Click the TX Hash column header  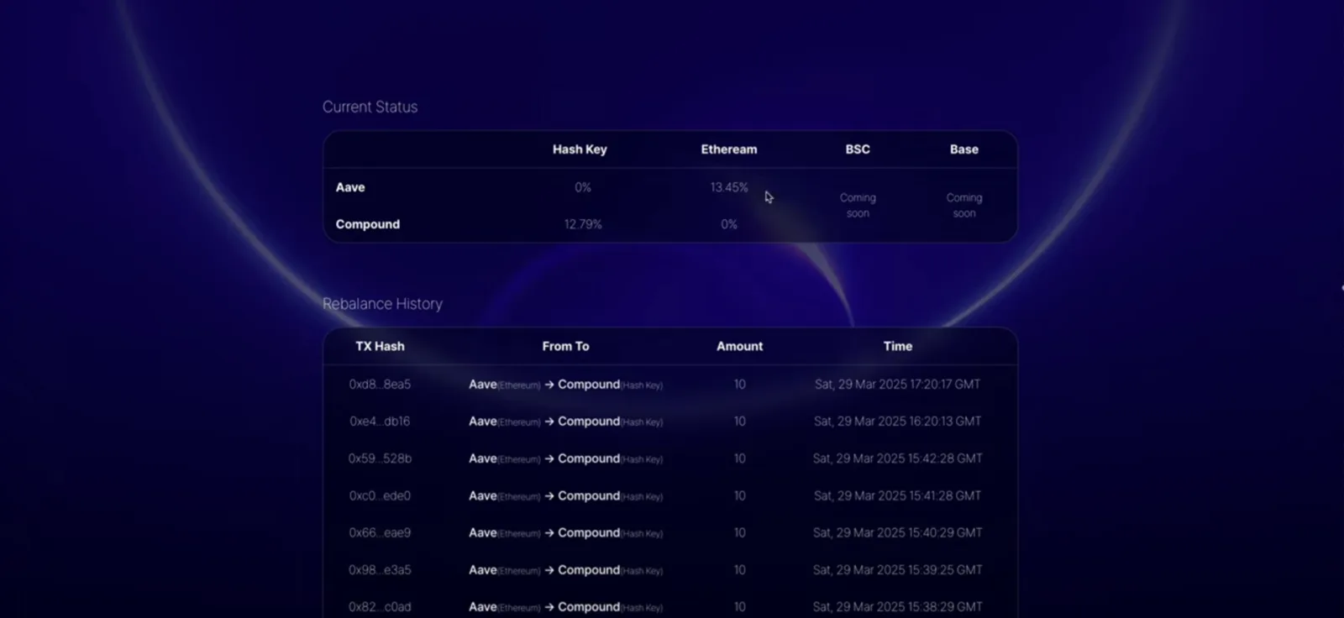[380, 346]
